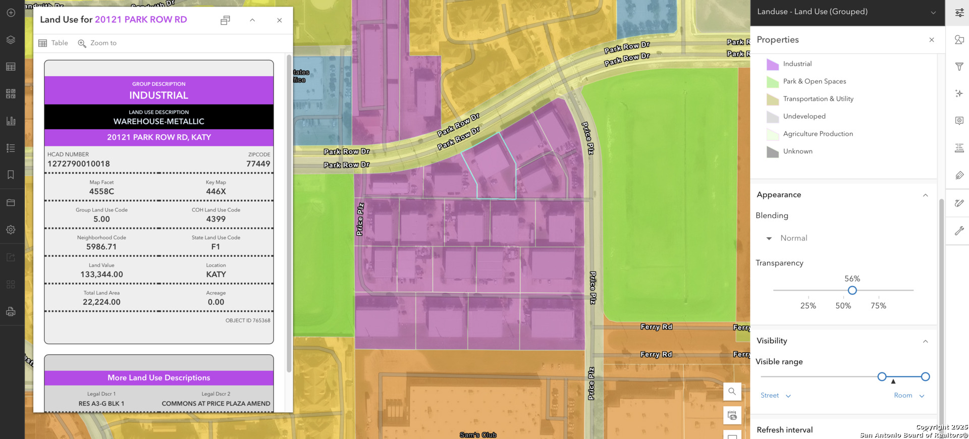Image resolution: width=969 pixels, height=439 pixels.
Task: Open the layer selector dropdown for Landuse
Action: [x=933, y=12]
